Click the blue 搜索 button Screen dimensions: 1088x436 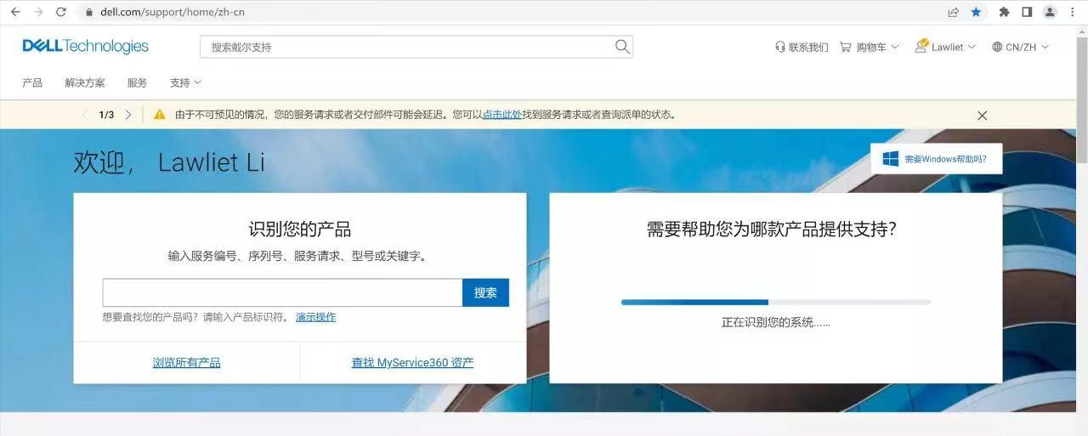(485, 292)
